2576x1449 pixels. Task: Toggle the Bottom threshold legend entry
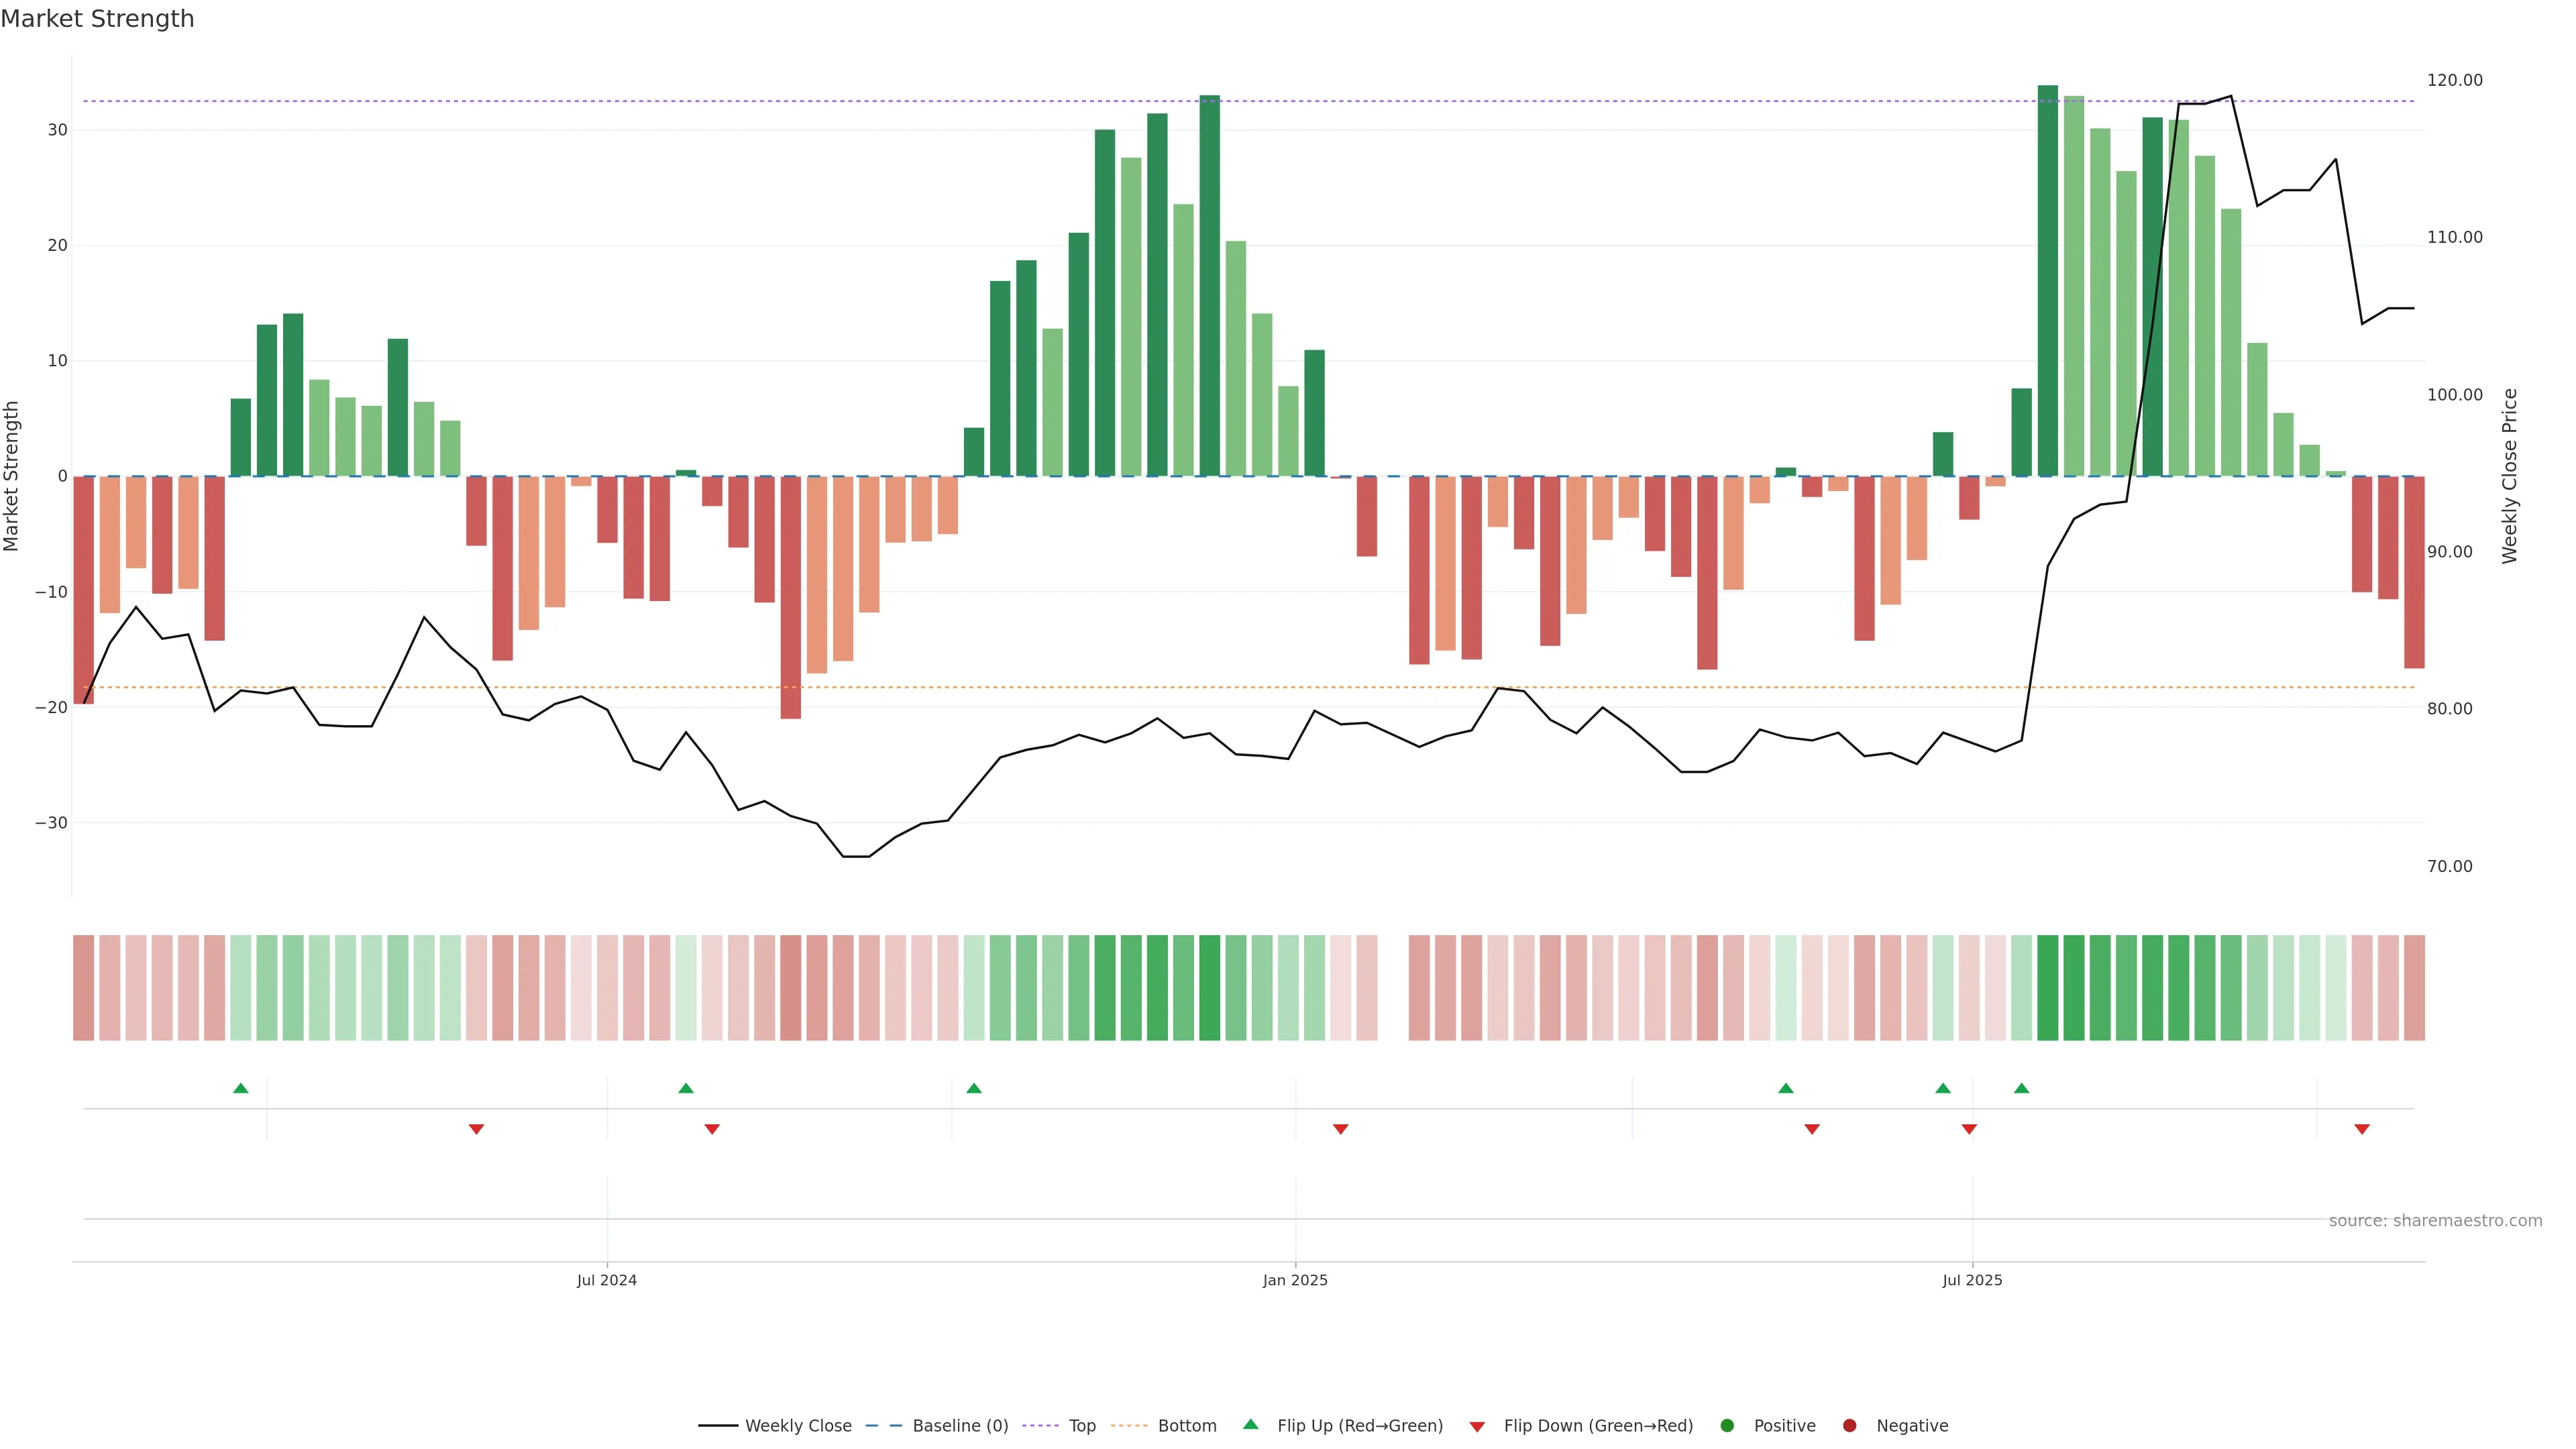pos(1186,1426)
